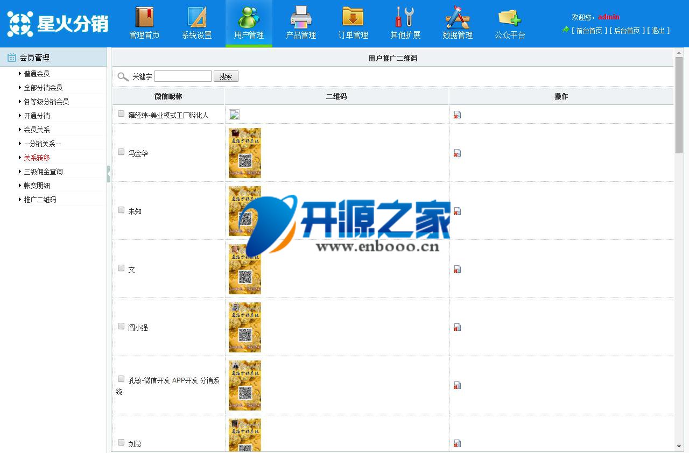Viewport: 689px width, 453px height.
Task: Open 公众平台 folder-plus icon
Action: [x=510, y=17]
